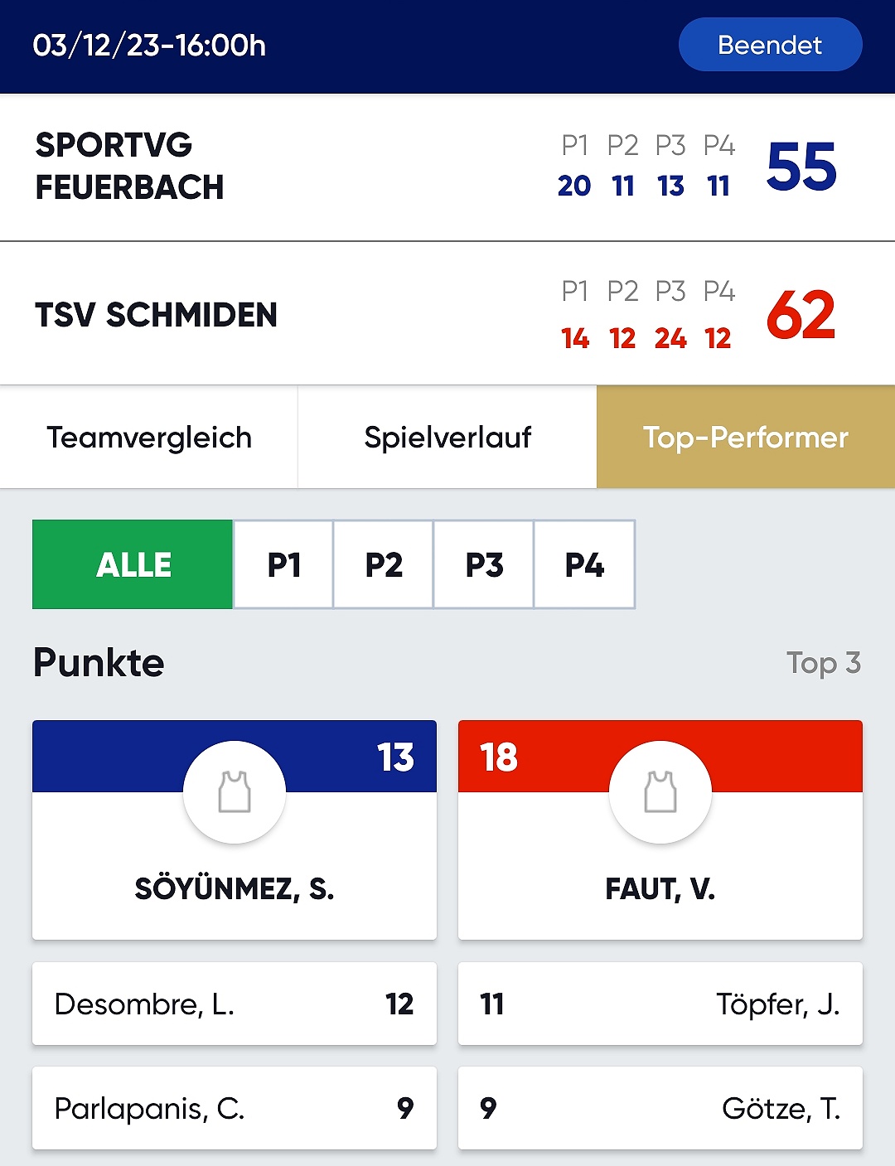Image resolution: width=895 pixels, height=1166 pixels.
Task: Open the Spielverlauf tab
Action: click(447, 437)
